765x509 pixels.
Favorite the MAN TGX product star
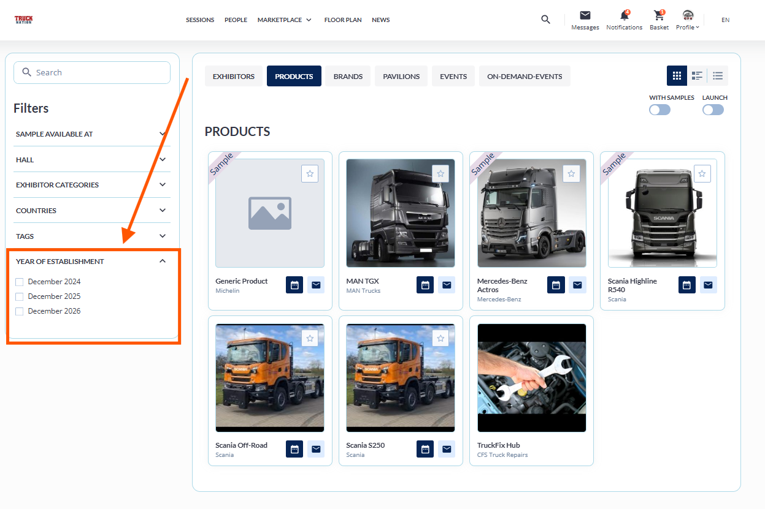440,174
